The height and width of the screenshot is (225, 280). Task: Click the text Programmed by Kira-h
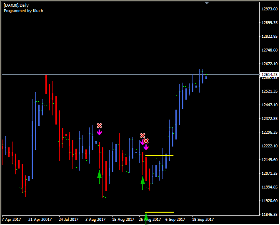point(23,11)
